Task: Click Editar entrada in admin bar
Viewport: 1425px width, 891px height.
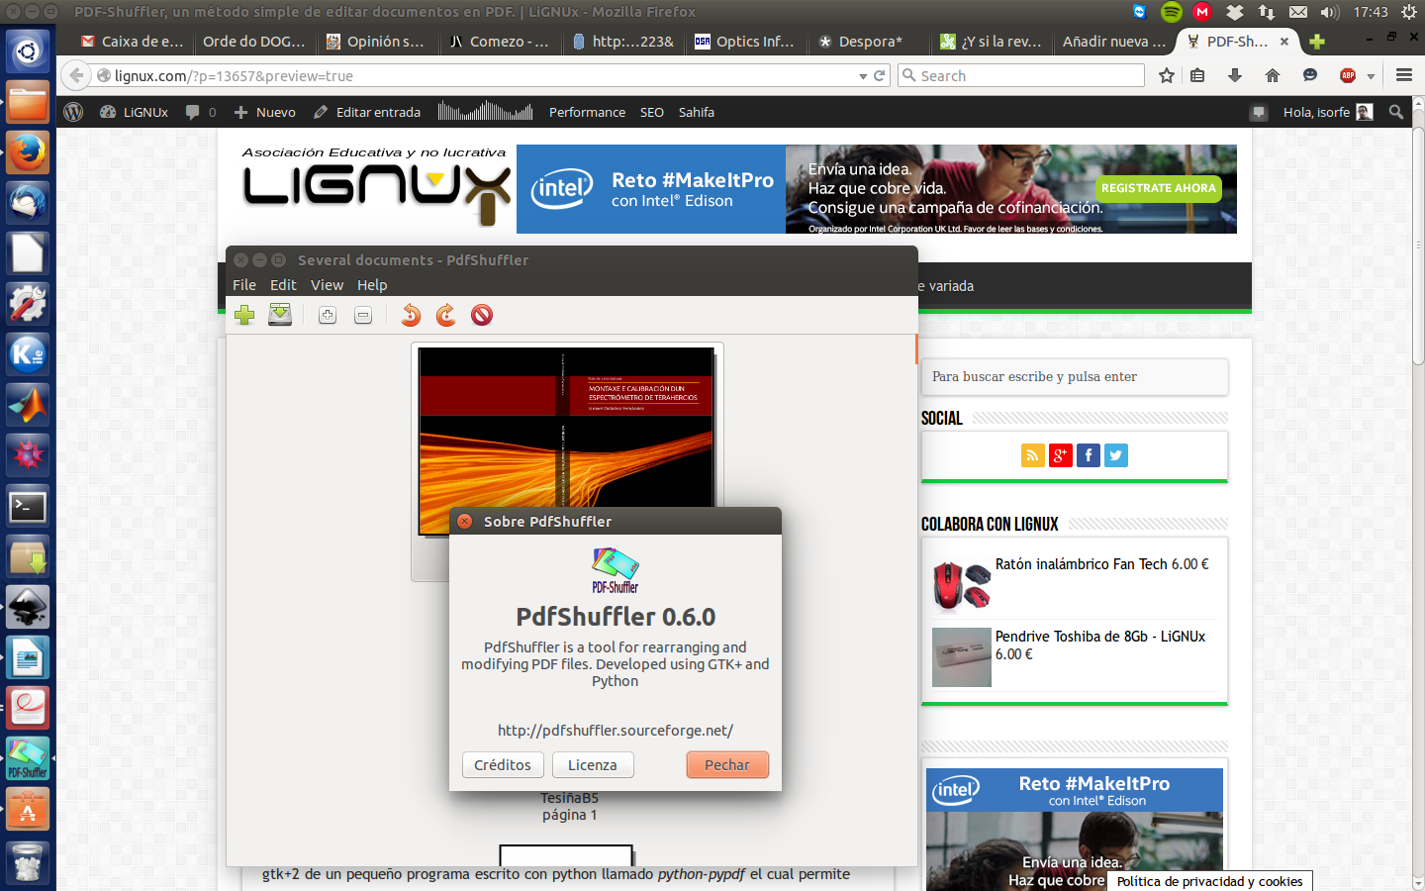Action: coord(367,112)
